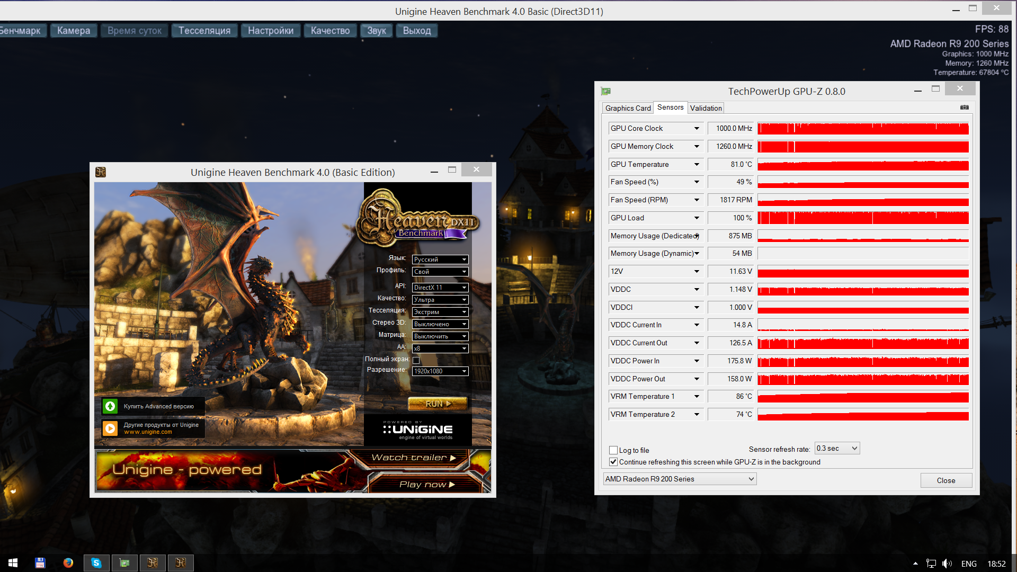
Task: Click green Buy Advanced version icon
Action: click(x=110, y=406)
